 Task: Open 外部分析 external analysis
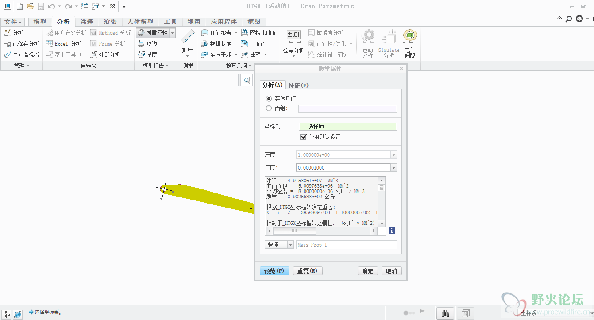pos(105,54)
